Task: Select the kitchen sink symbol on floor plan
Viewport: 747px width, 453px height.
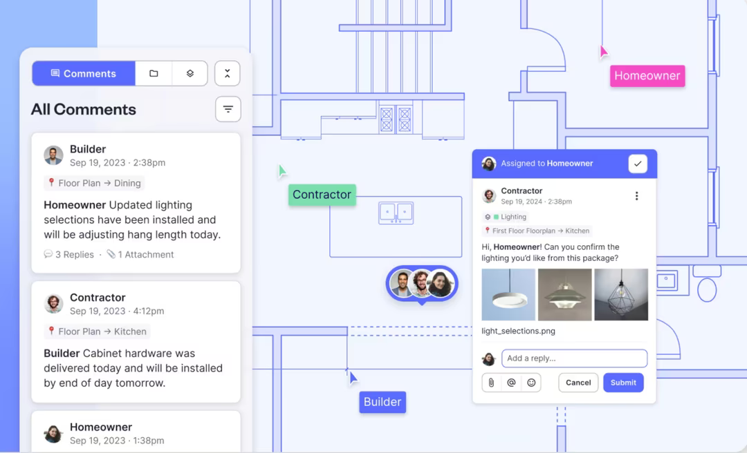Action: (x=396, y=213)
